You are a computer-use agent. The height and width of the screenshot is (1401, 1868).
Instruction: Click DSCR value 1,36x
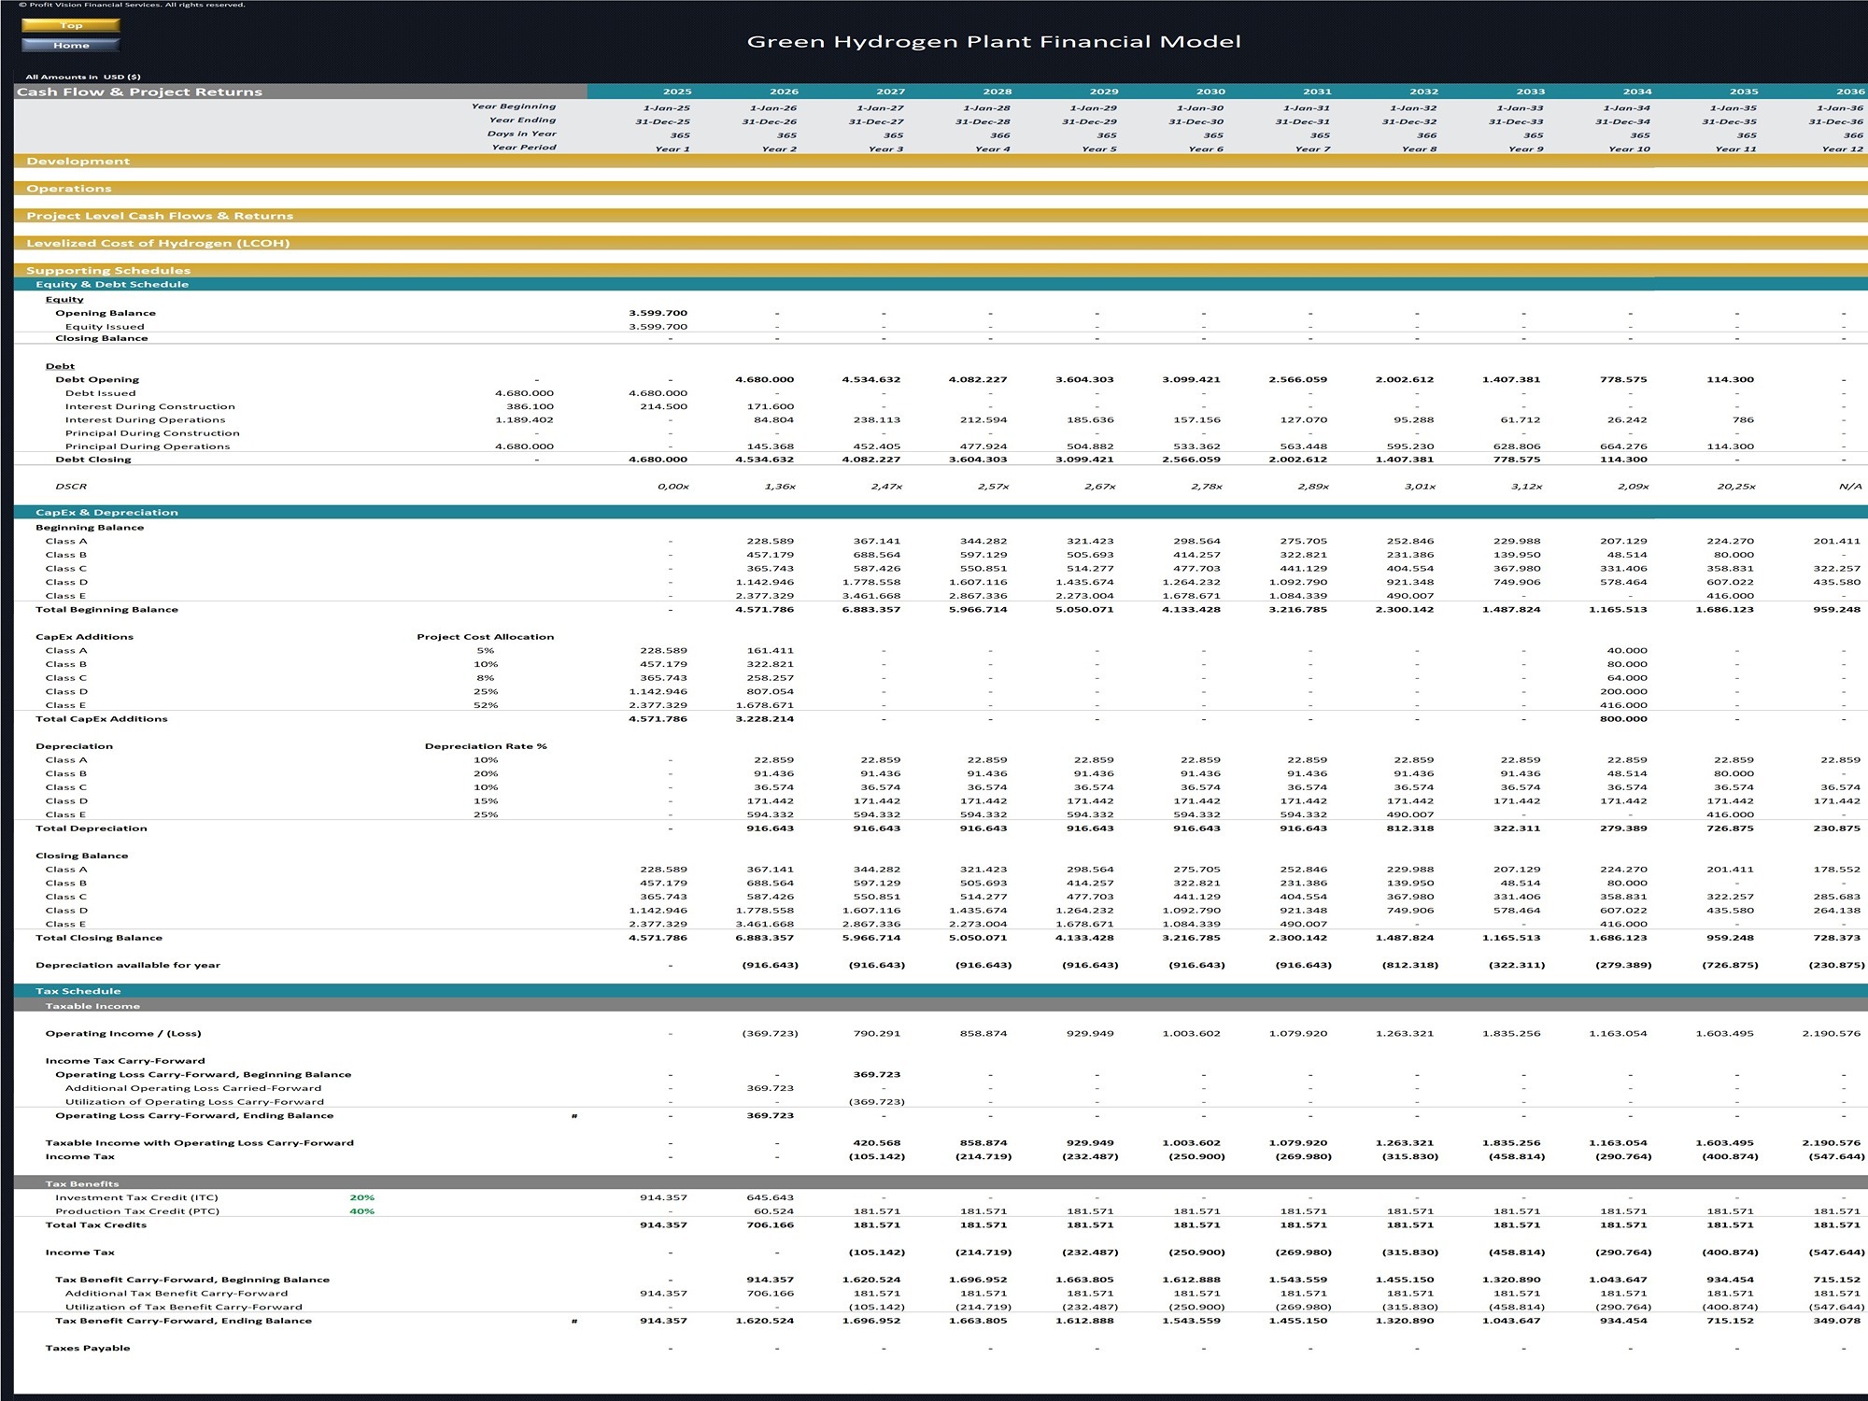pos(780,487)
